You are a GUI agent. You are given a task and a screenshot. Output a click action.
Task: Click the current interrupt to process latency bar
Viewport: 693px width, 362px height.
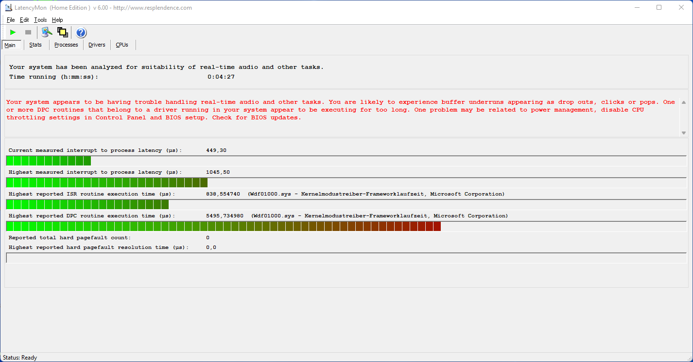tap(49, 161)
